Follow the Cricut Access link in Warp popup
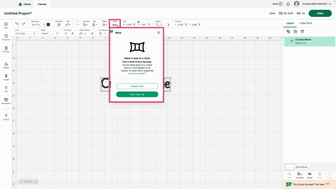The image size is (336, 189). [138, 73]
